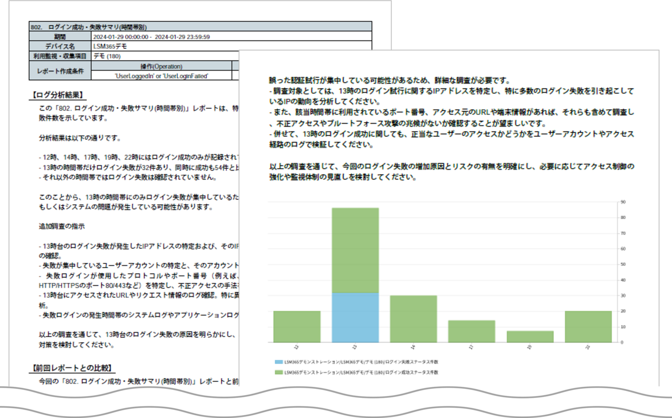
Task: Click the レポート作成条件 row label
Action: (60, 71)
